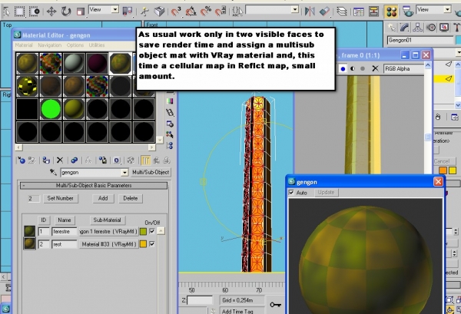Click Go to Parent icon
Viewport: 461px width, 314px height.
[x=157, y=160]
